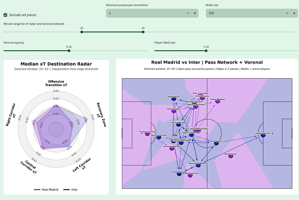Increase Node size with plus button
Screen dimensions: 299x200
tap(294, 13)
